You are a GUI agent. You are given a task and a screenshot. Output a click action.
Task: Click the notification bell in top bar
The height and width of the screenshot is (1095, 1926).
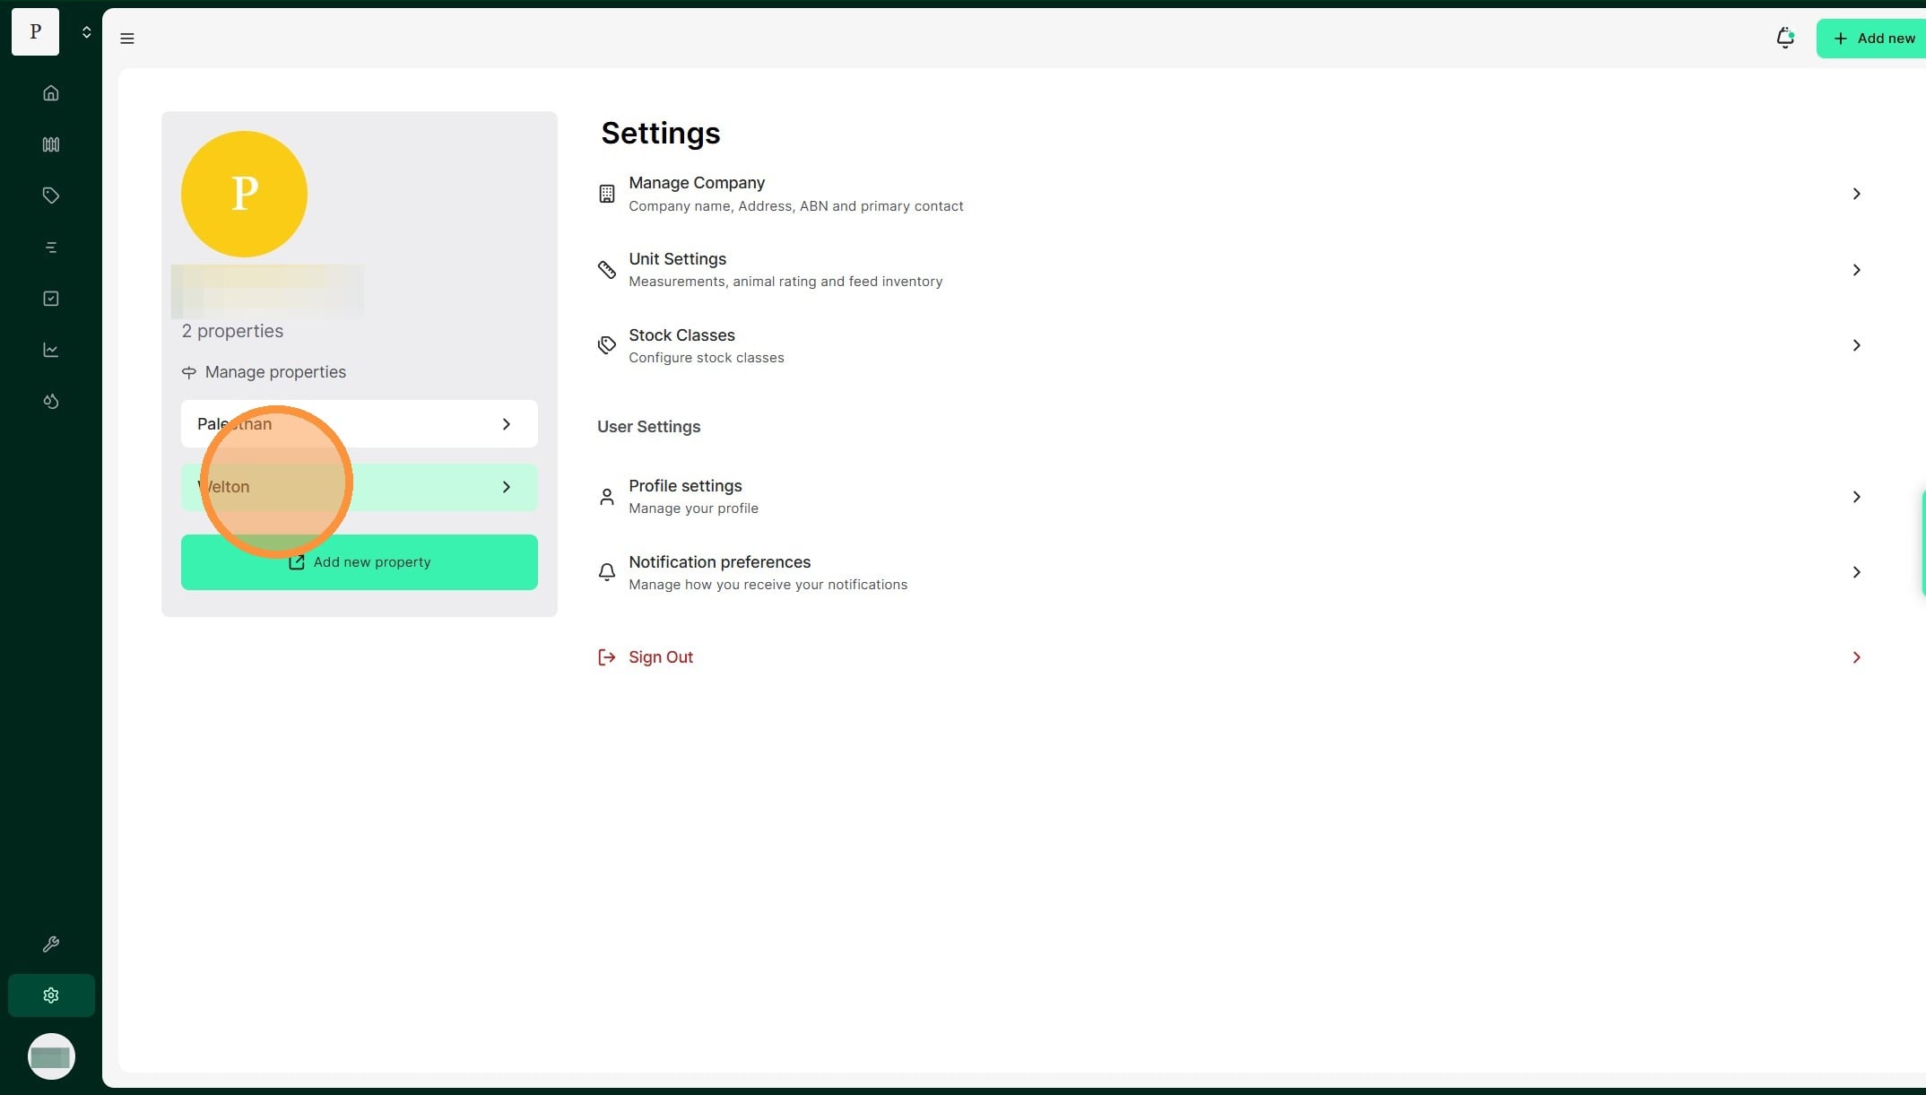pyautogui.click(x=1784, y=39)
